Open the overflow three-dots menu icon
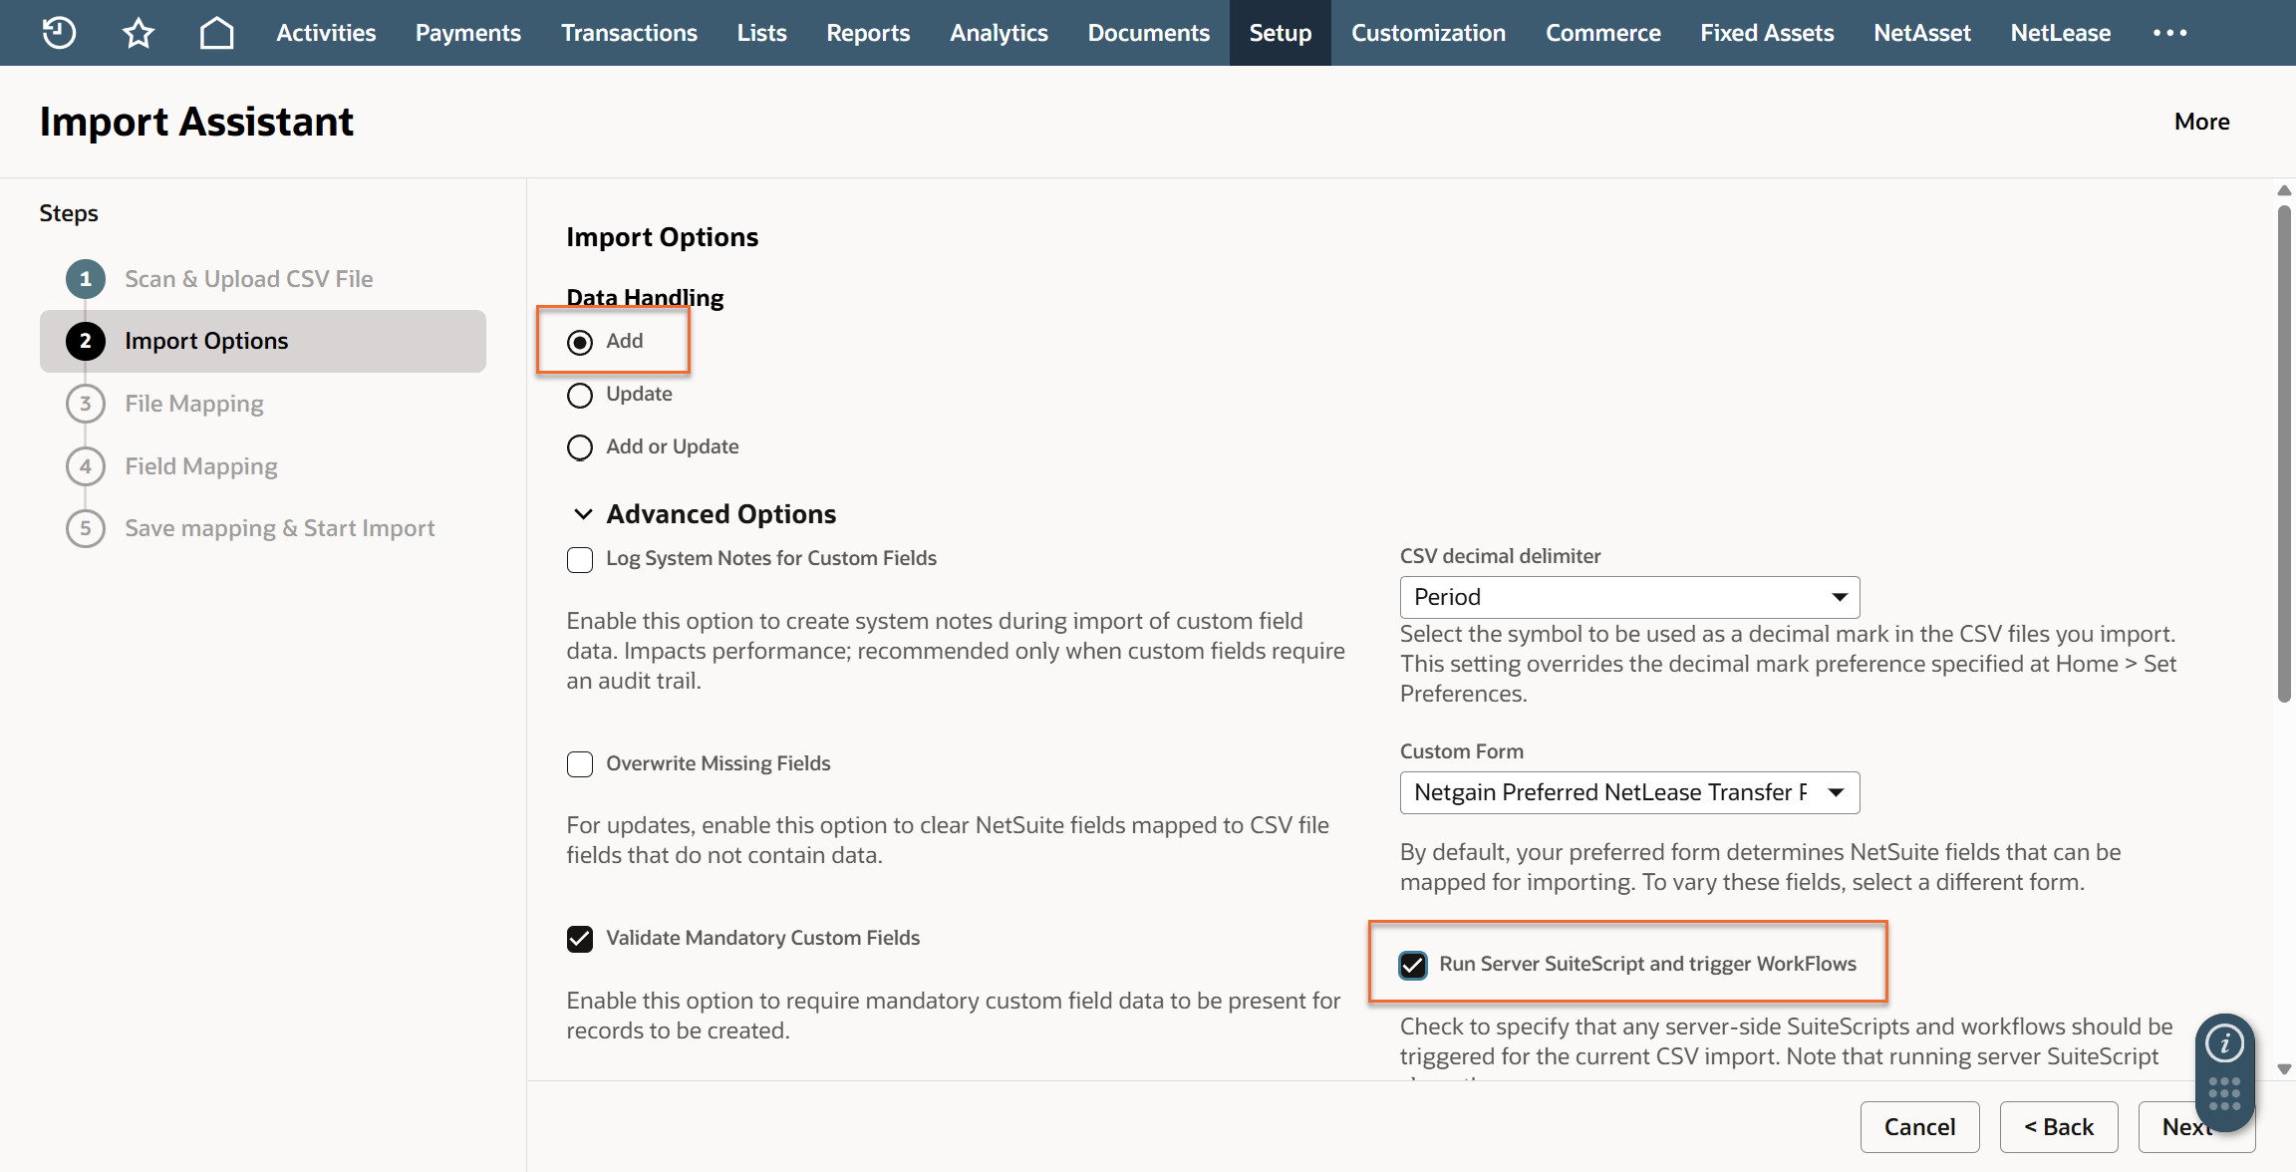The width and height of the screenshot is (2296, 1172). point(2169,33)
